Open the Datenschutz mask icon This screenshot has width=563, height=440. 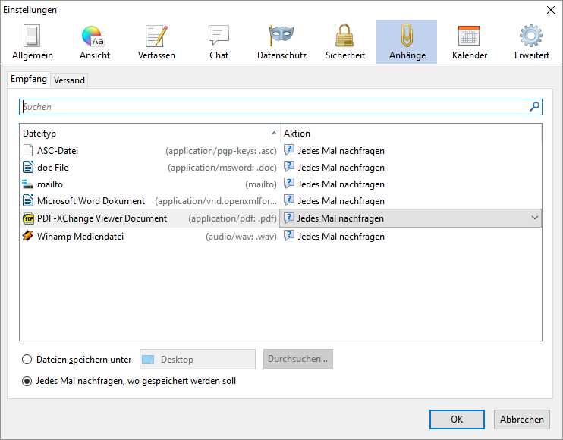281,42
